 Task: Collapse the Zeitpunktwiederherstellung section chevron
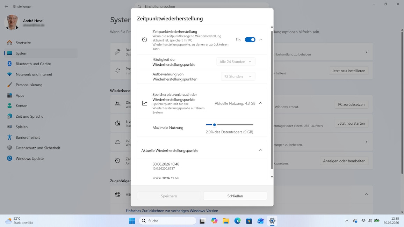click(x=260, y=39)
